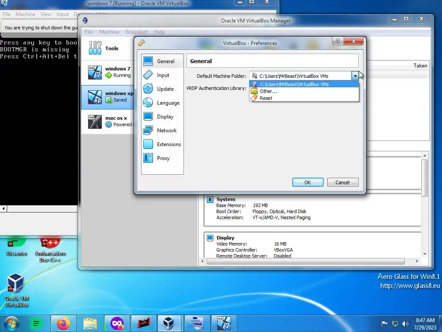The image size is (442, 332).
Task: Open File Explorer from the taskbar
Action: pyautogui.click(x=90, y=323)
